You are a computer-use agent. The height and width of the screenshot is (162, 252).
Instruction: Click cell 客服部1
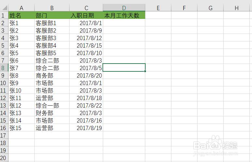[x=52, y=23]
